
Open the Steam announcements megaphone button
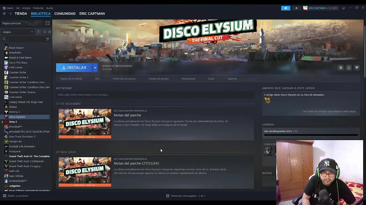pyautogui.click(x=286, y=8)
